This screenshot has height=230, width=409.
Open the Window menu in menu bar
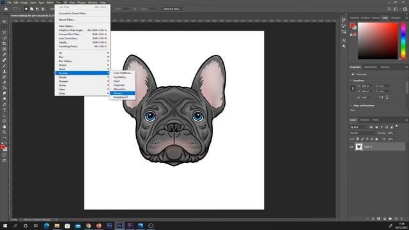[93, 3]
